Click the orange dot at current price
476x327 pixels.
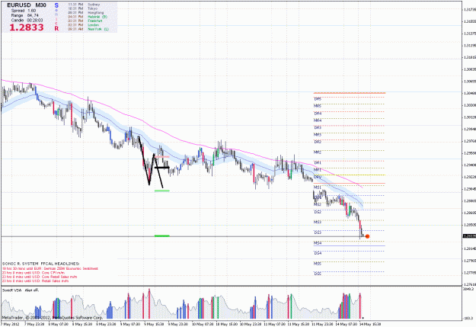click(367, 236)
